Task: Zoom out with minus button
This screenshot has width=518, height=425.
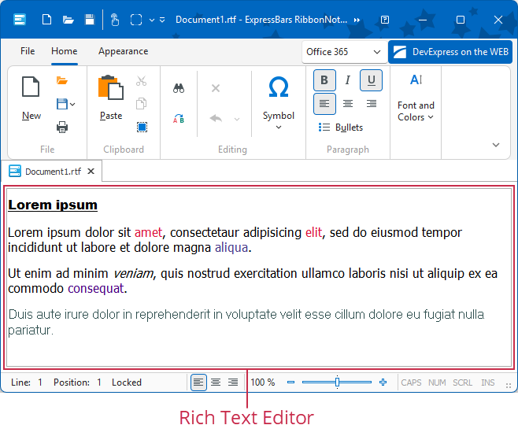Action: pyautogui.click(x=290, y=382)
